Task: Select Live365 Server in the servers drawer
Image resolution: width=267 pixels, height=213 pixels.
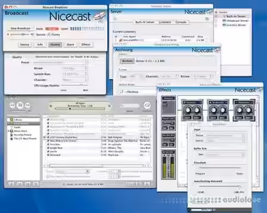Action: point(234,25)
